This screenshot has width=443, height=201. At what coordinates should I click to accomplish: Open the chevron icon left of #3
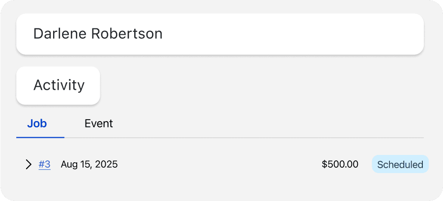(x=29, y=164)
